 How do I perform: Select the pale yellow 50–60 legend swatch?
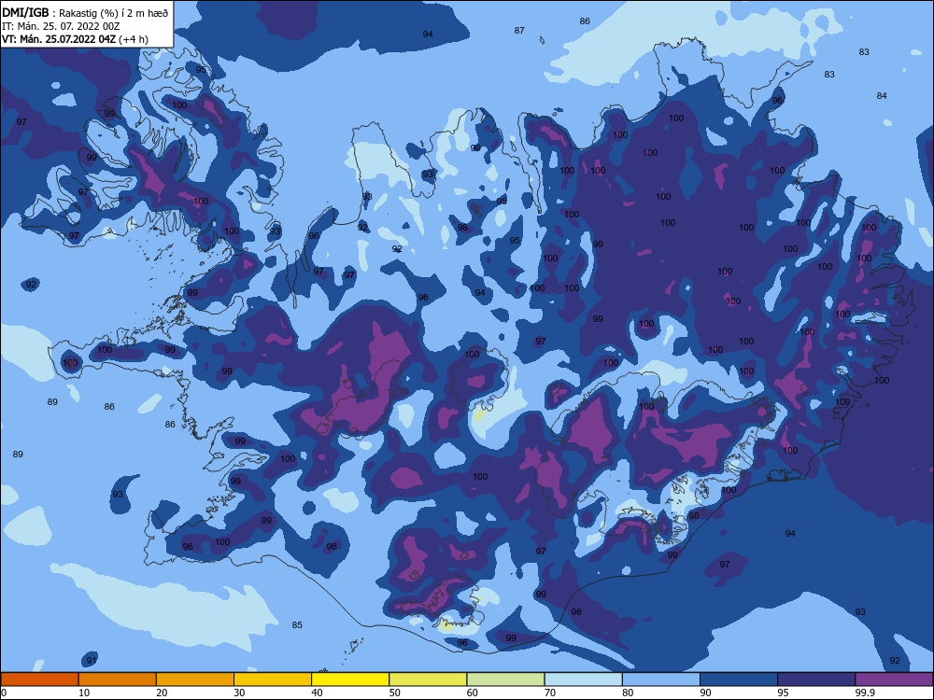click(x=429, y=679)
